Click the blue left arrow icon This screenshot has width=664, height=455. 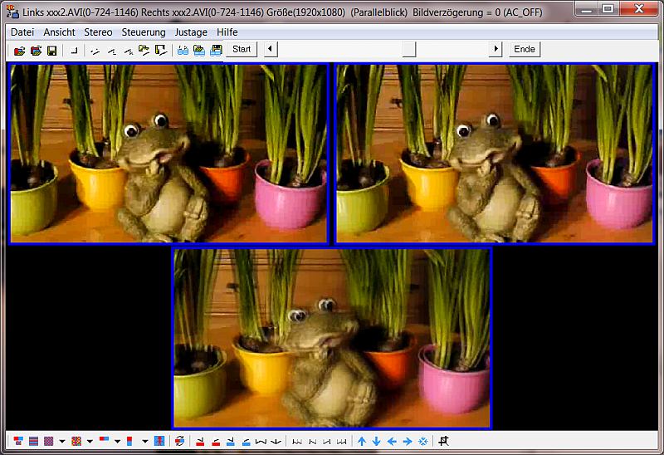[392, 442]
